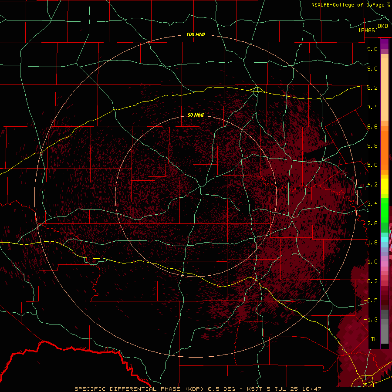Select the 3.4 scale value
Screen dimensions: 392x392
[x=372, y=204]
